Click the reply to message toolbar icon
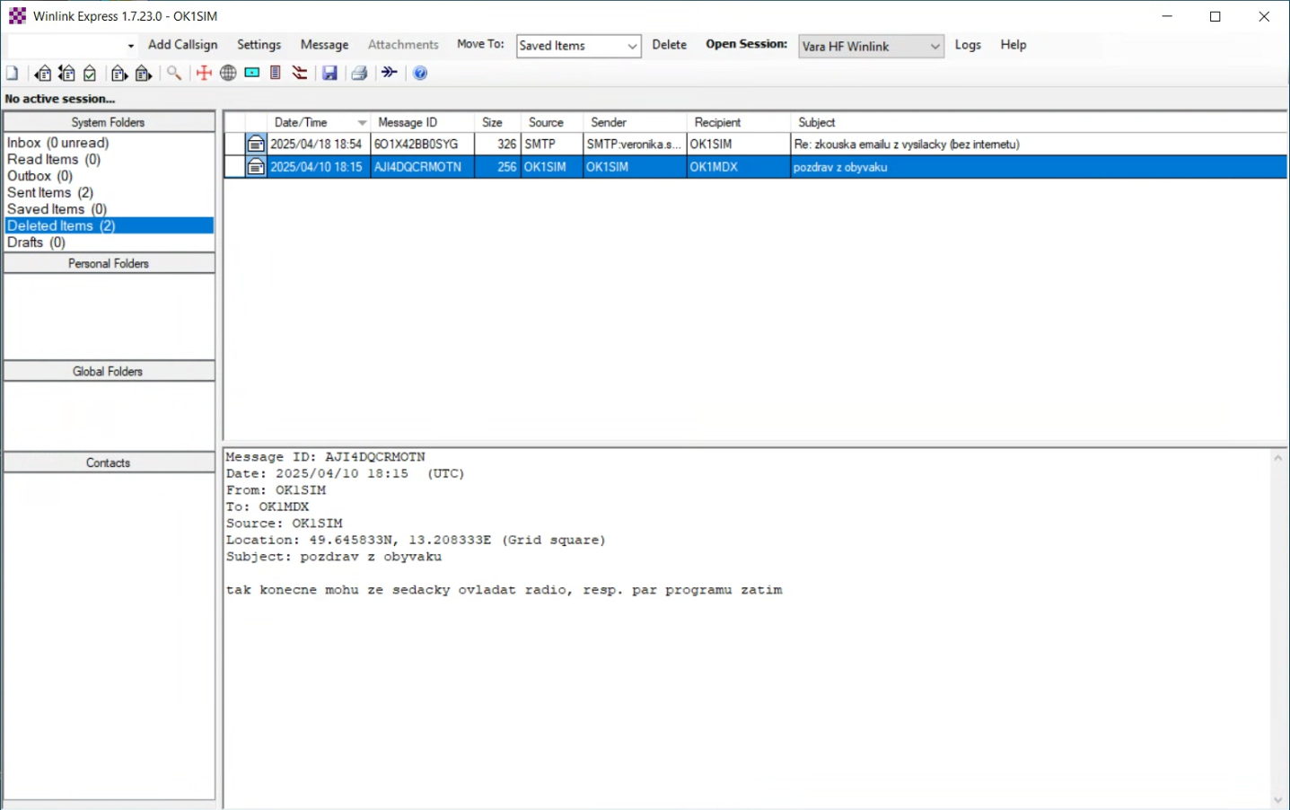This screenshot has height=810, width=1290. (42, 74)
